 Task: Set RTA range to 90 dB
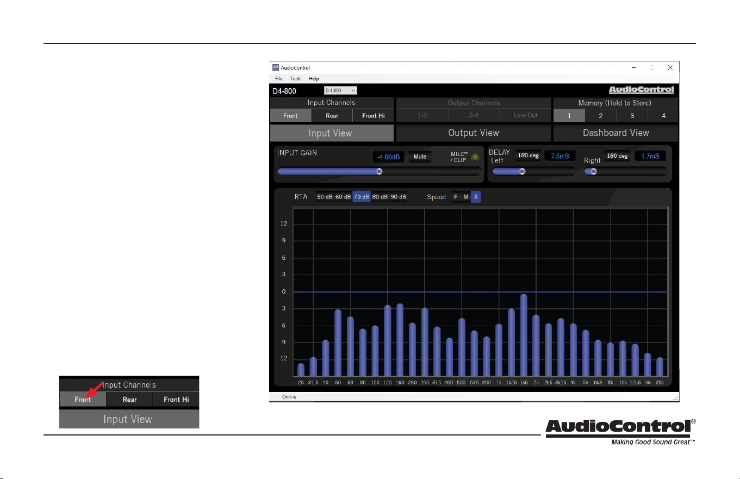pyautogui.click(x=399, y=197)
